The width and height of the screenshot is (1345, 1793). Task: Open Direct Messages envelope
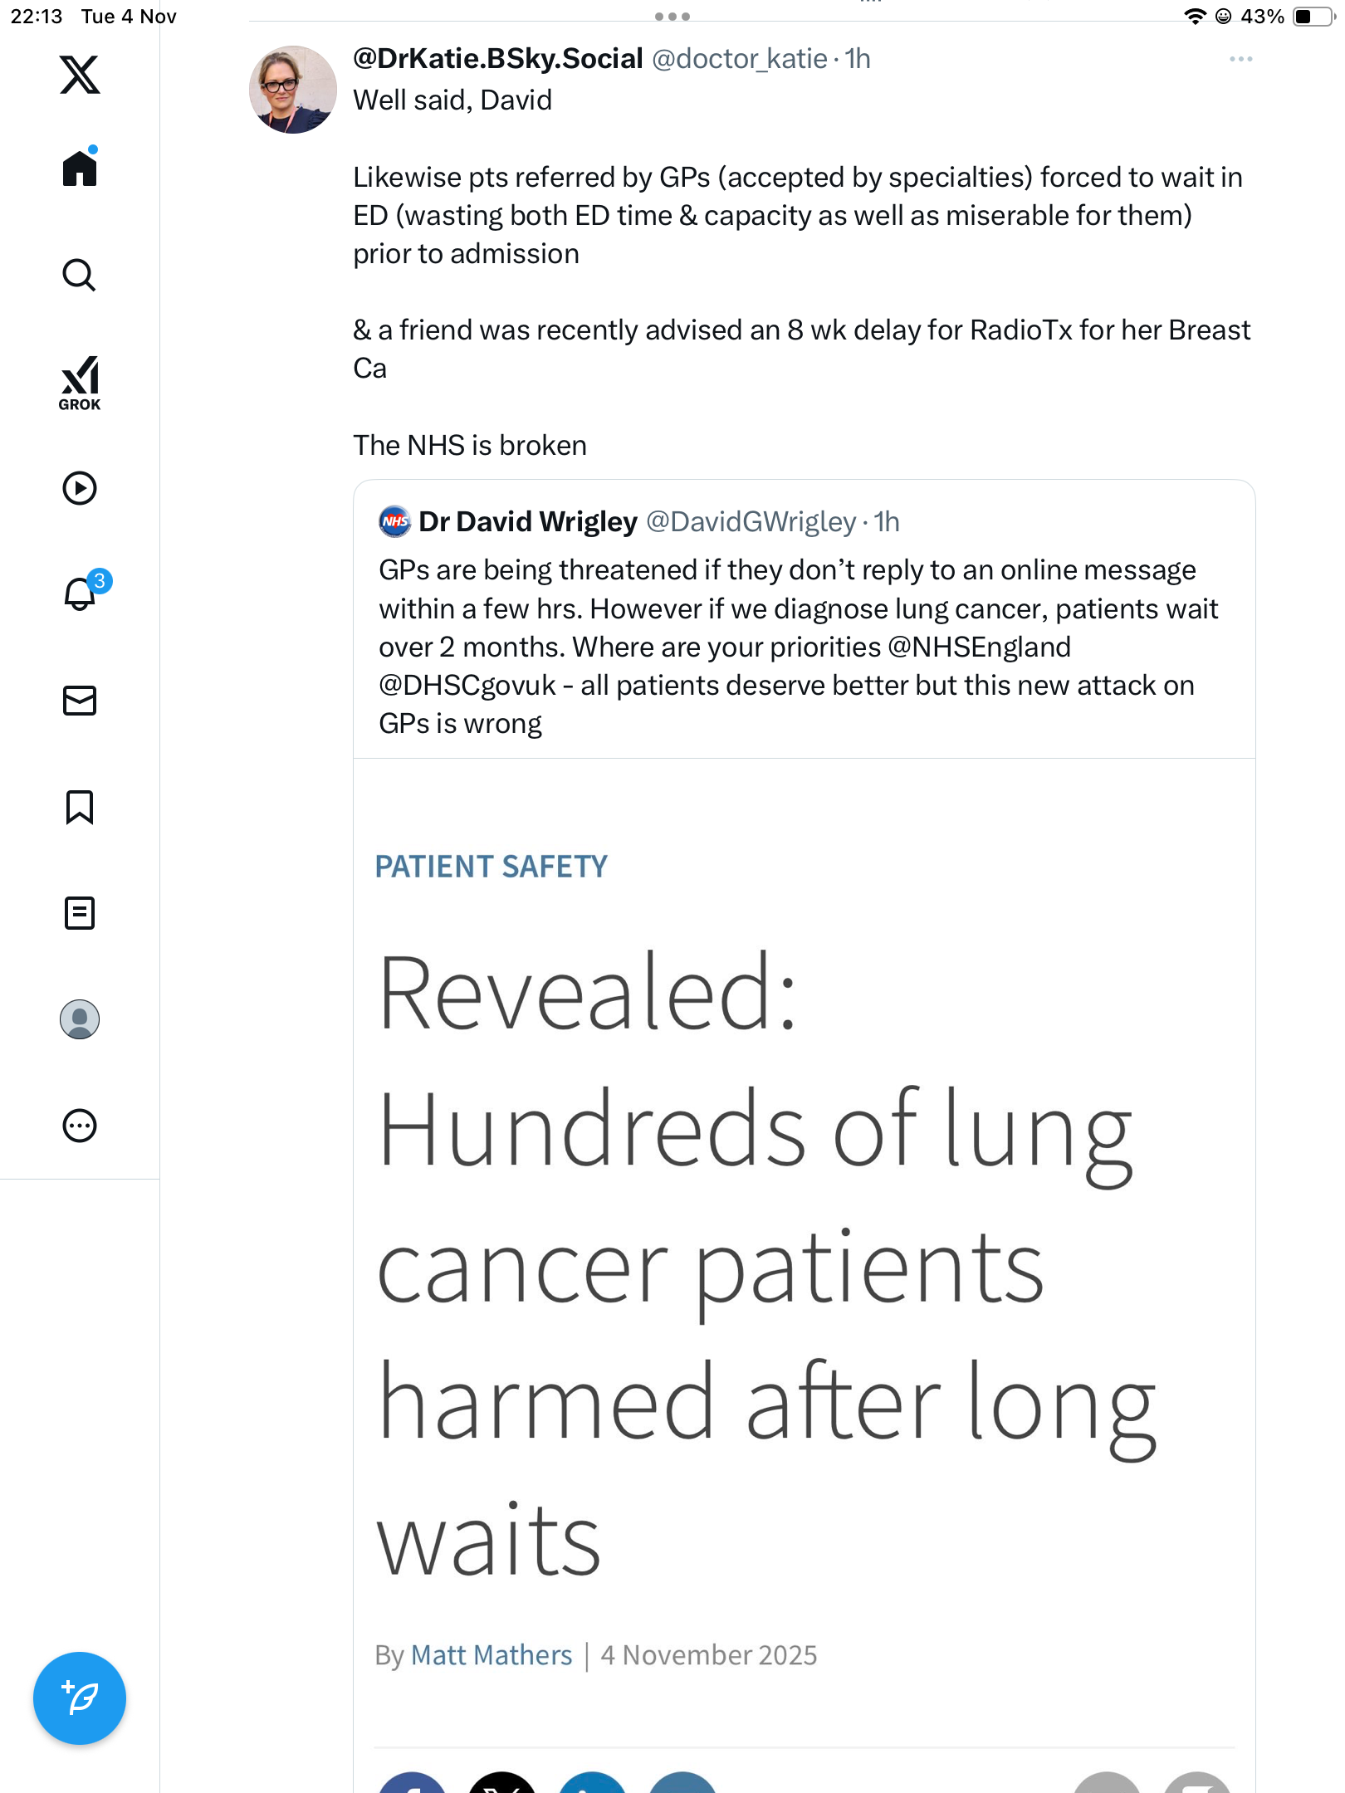[80, 701]
